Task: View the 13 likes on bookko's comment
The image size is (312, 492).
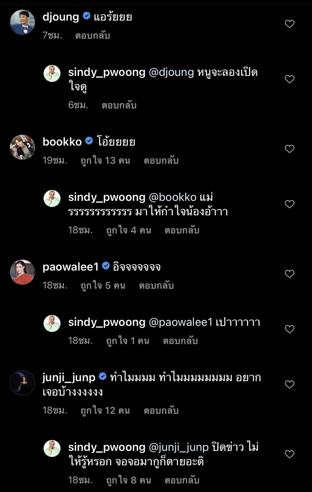Action: pos(105,161)
